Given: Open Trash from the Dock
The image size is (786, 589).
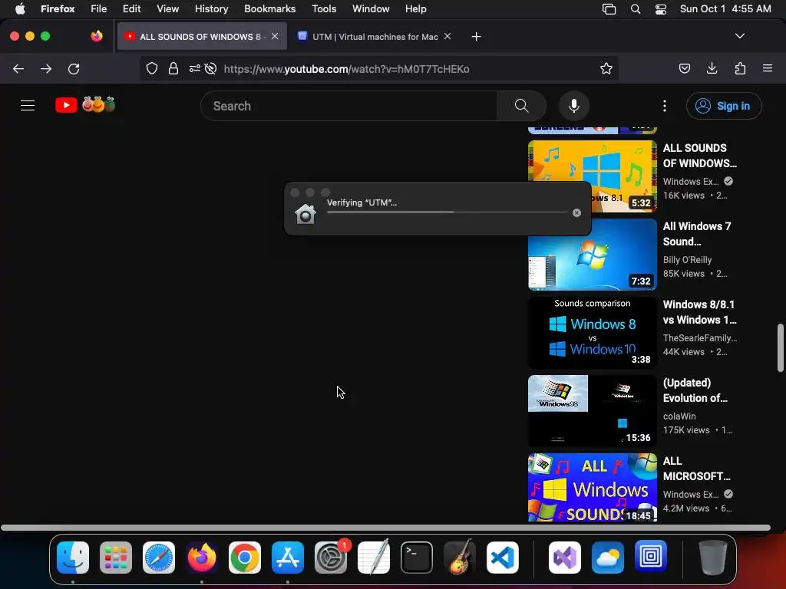Looking at the screenshot, I should 712,558.
